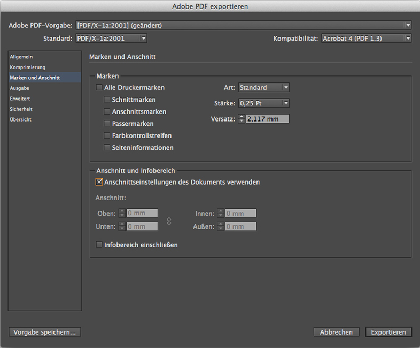Click the Unten stepper arrows
This screenshot has width=420, height=348.
click(122, 226)
